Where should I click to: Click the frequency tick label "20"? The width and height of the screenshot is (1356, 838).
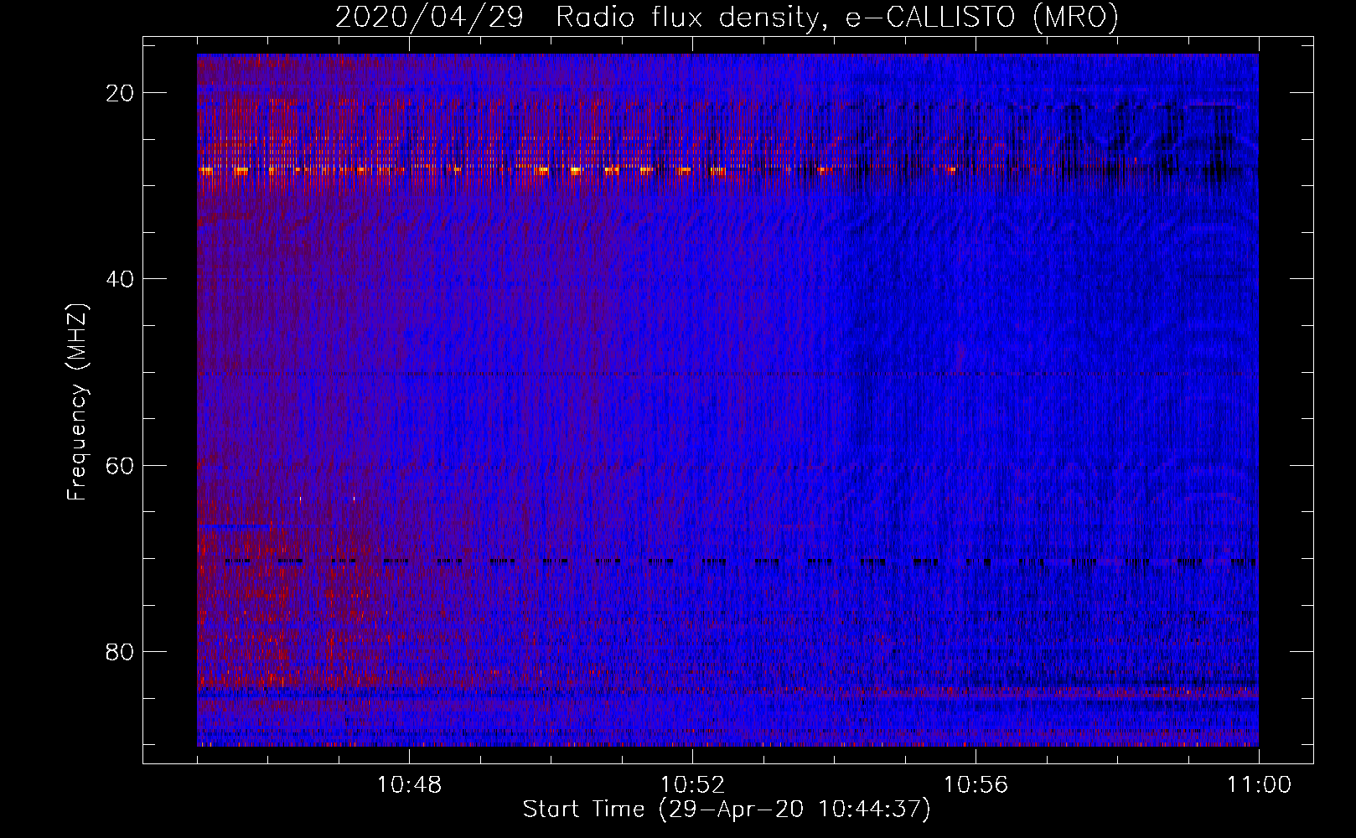click(121, 93)
